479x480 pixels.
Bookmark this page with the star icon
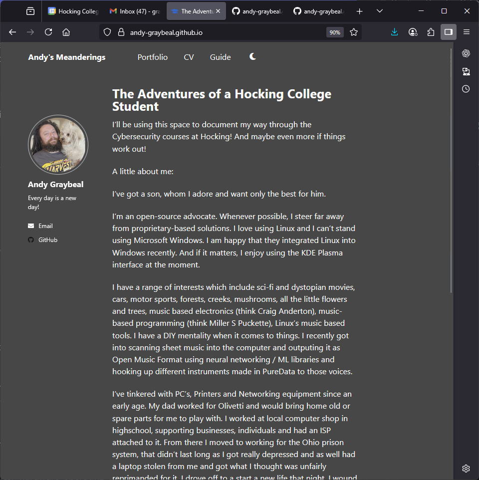pyautogui.click(x=354, y=32)
